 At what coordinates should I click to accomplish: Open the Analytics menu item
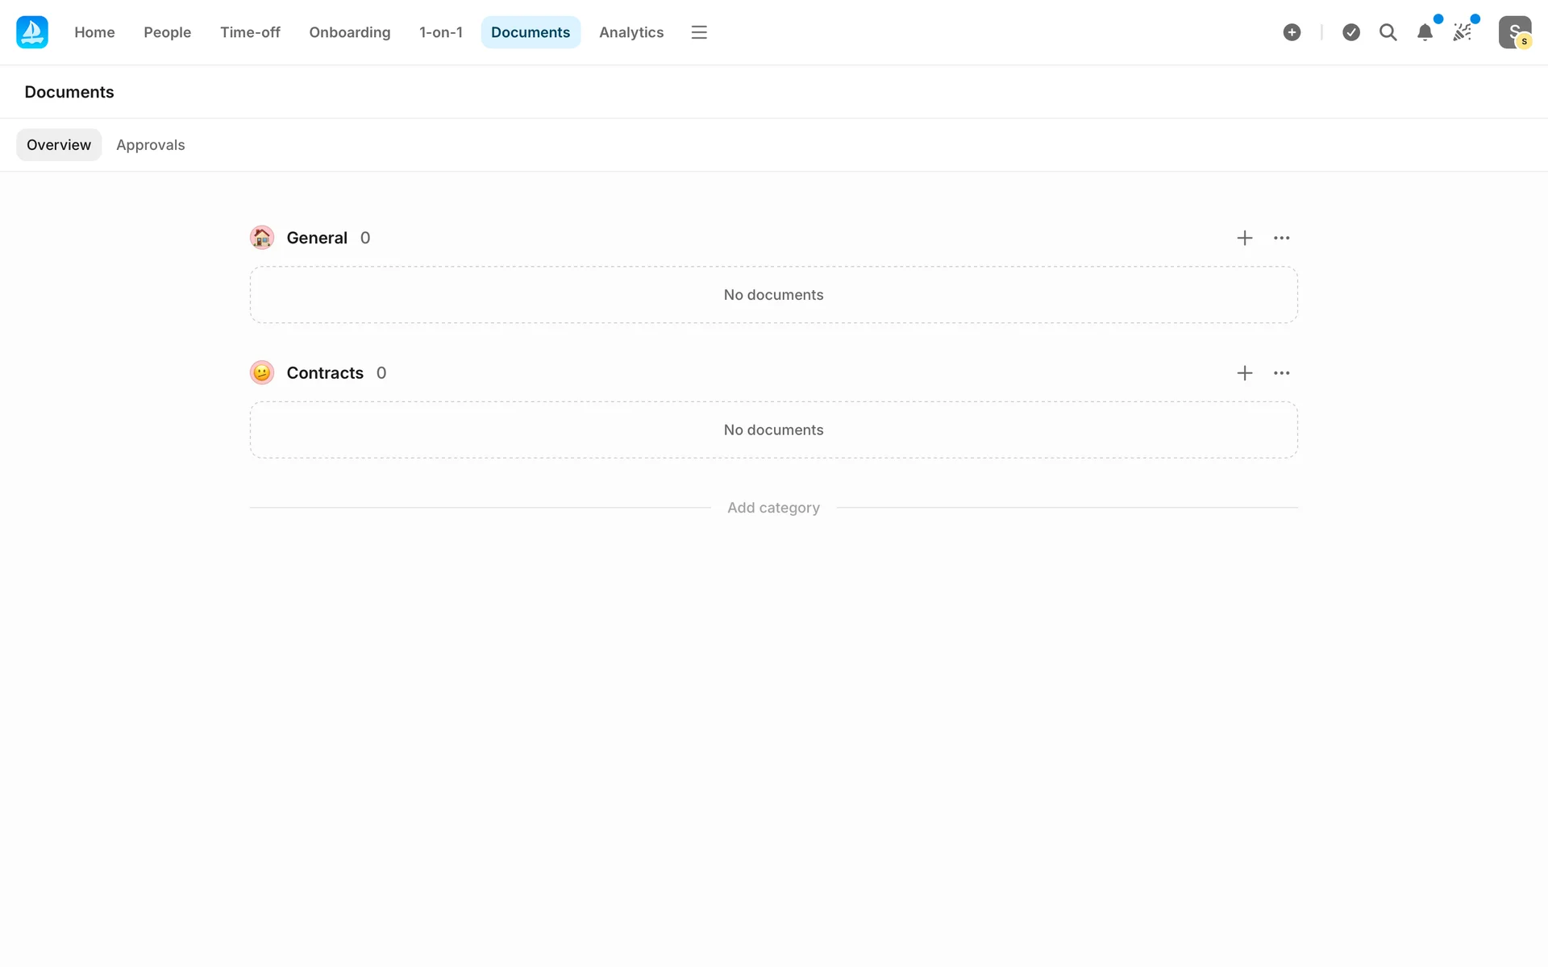(631, 32)
